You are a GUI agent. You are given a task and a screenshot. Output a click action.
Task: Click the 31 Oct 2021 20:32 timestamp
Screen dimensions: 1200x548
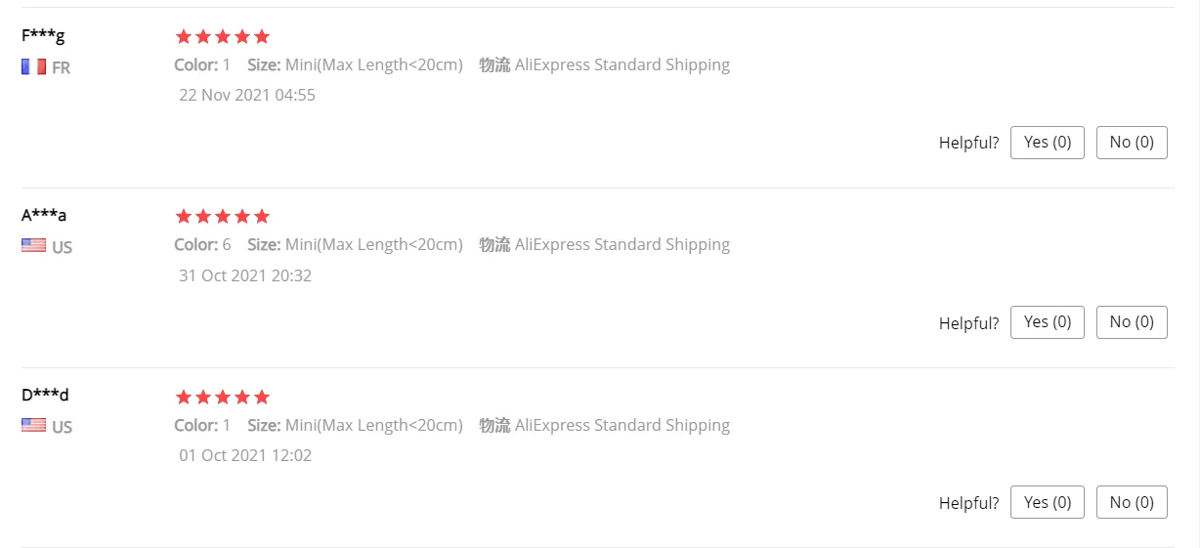tap(245, 275)
